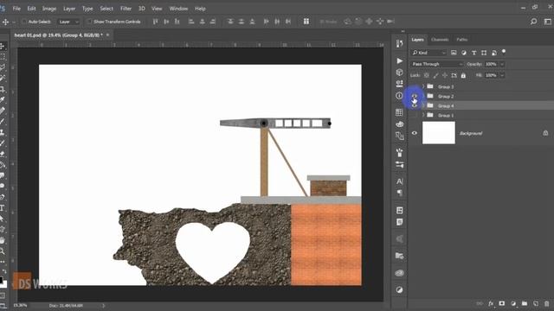Viewport: 554px width, 311px height.
Task: Switch to the Paths tab
Action: (x=461, y=40)
